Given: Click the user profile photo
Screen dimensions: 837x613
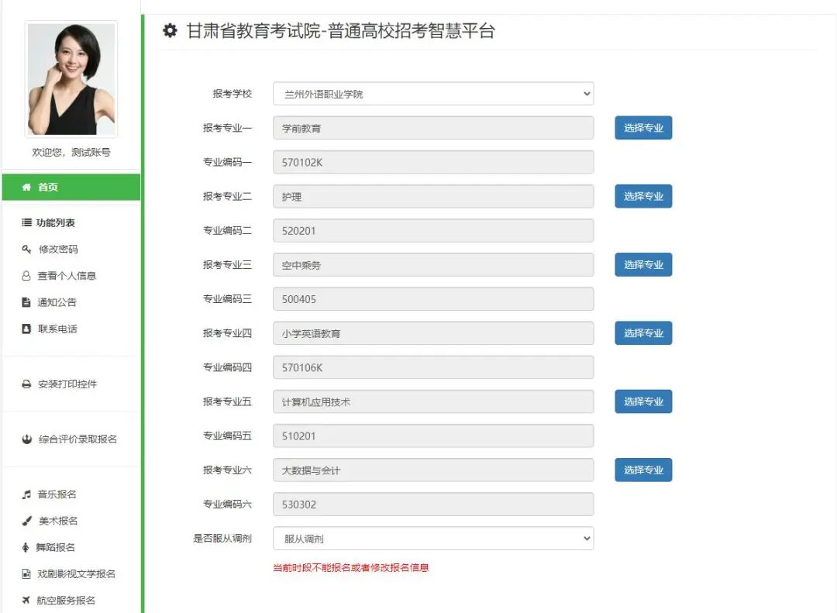Looking at the screenshot, I should (71, 78).
